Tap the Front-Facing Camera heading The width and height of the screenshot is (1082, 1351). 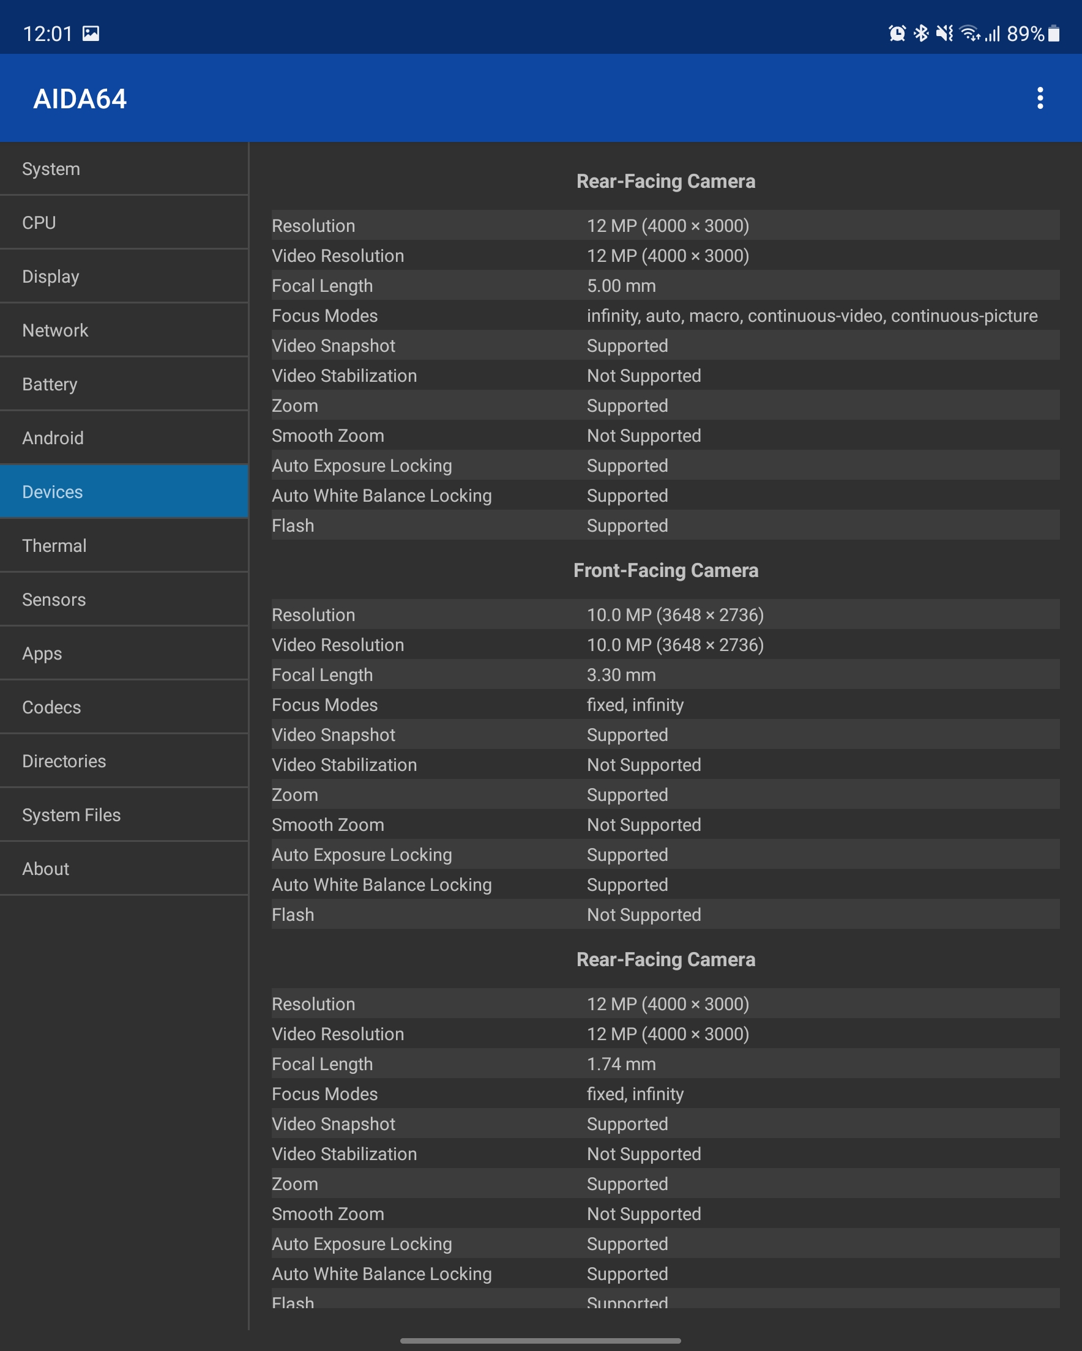click(666, 571)
